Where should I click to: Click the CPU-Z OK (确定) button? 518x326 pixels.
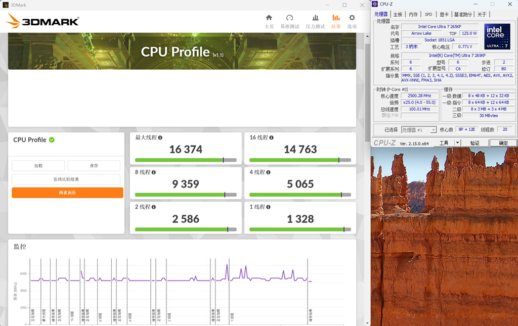(503, 143)
